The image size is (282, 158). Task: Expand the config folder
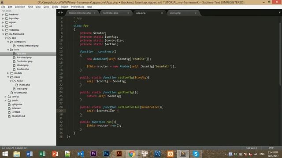coord(6,97)
